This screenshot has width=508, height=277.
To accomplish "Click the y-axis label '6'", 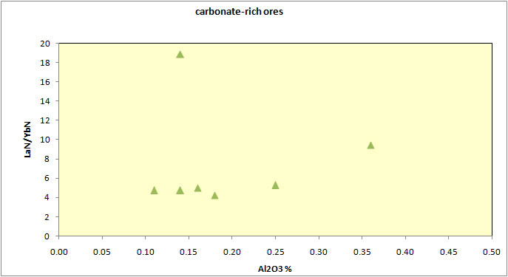I will pyautogui.click(x=47, y=178).
